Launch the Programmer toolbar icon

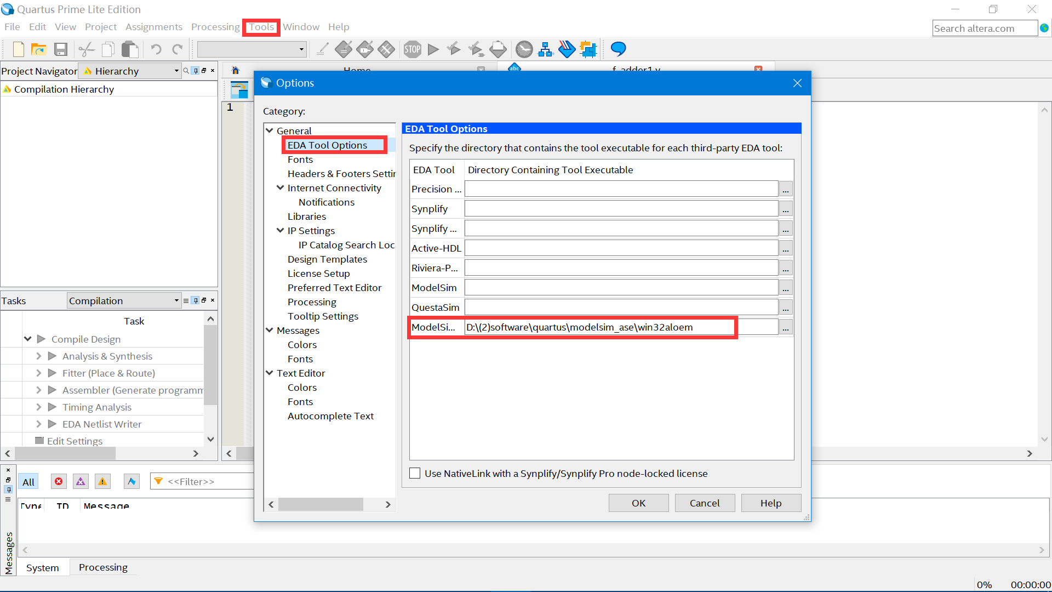[567, 49]
